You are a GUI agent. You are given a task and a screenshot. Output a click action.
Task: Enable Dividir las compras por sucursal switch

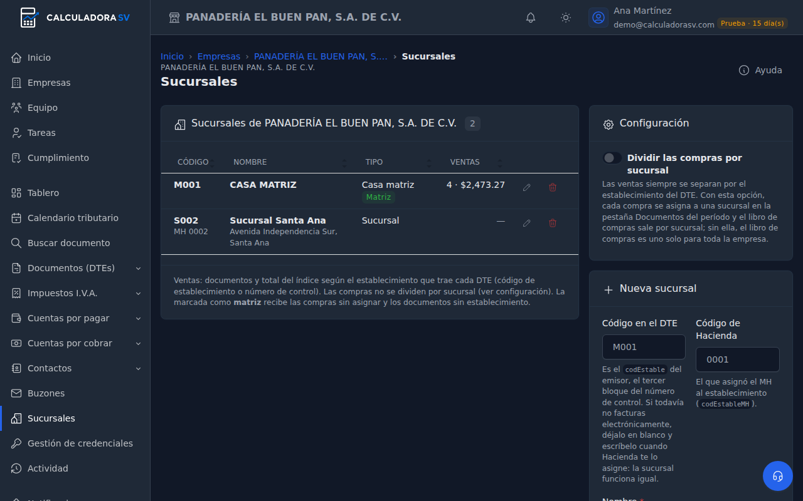click(x=612, y=158)
